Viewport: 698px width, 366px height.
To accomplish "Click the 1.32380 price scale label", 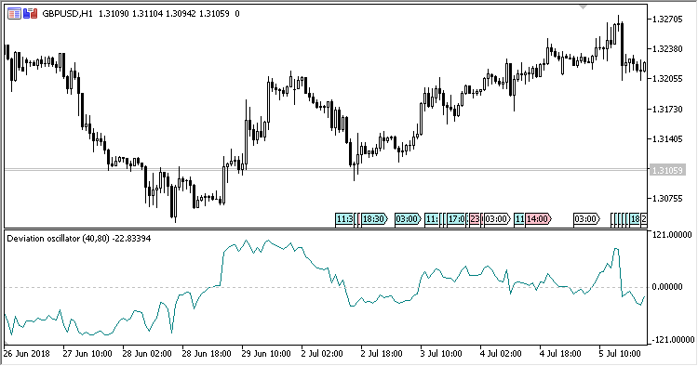I will [x=667, y=49].
